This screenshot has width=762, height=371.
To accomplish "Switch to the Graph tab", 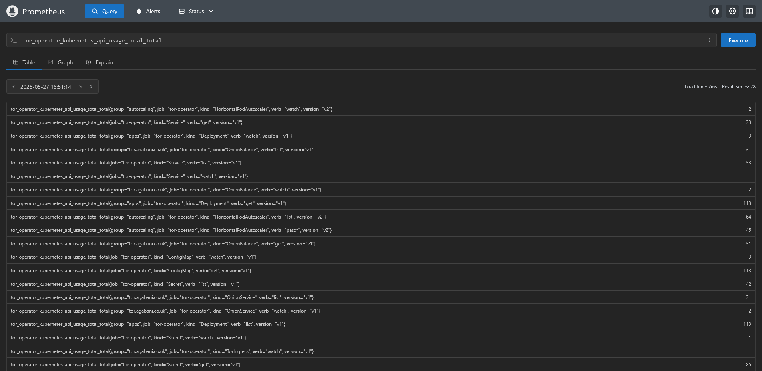I will (x=60, y=62).
